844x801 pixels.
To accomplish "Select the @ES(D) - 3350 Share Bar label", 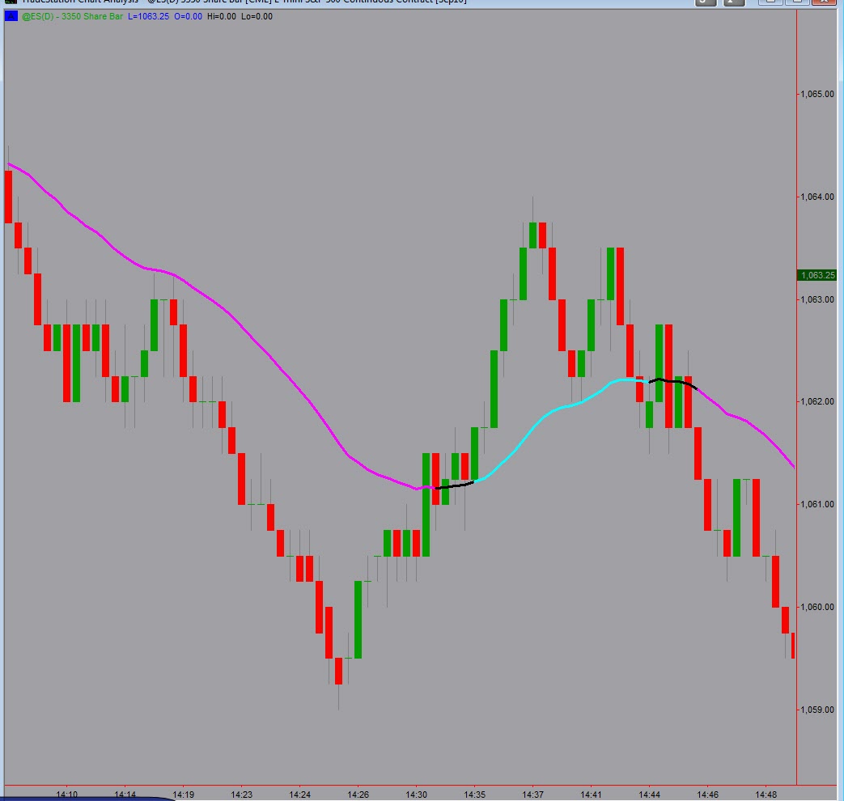I will point(72,16).
